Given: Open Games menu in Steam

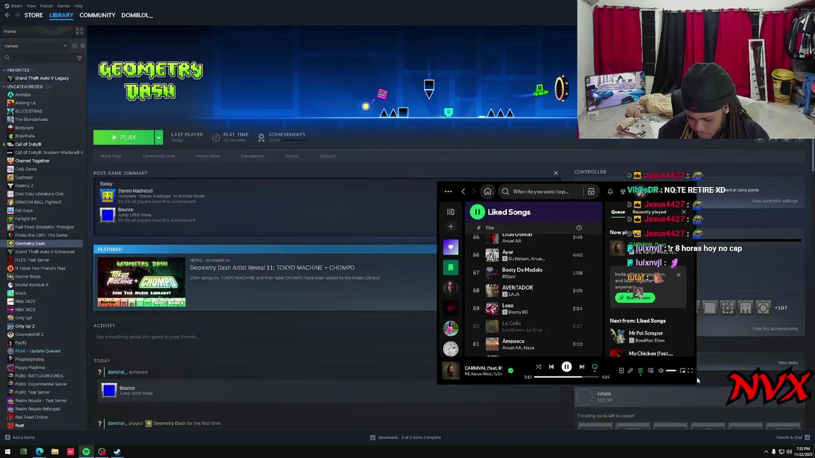Looking at the screenshot, I should click(x=64, y=6).
